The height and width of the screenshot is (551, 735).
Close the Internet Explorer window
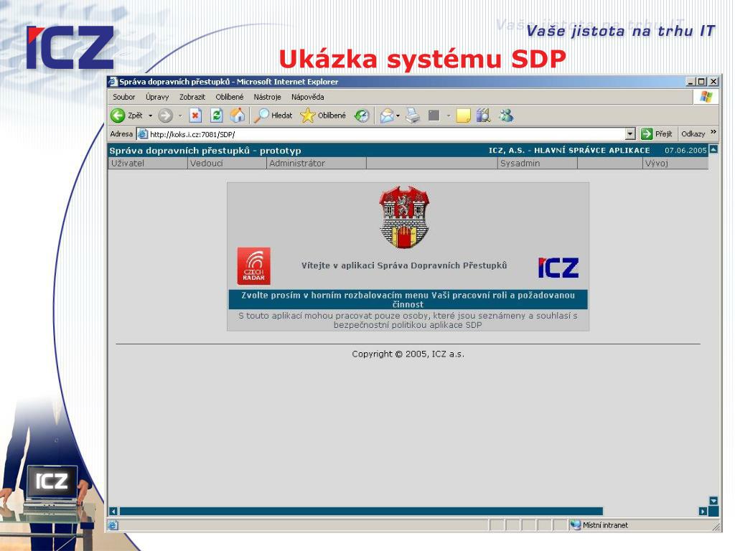[x=713, y=82]
